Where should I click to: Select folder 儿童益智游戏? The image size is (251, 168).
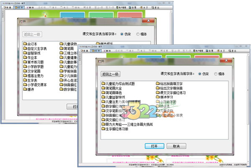click(113, 97)
